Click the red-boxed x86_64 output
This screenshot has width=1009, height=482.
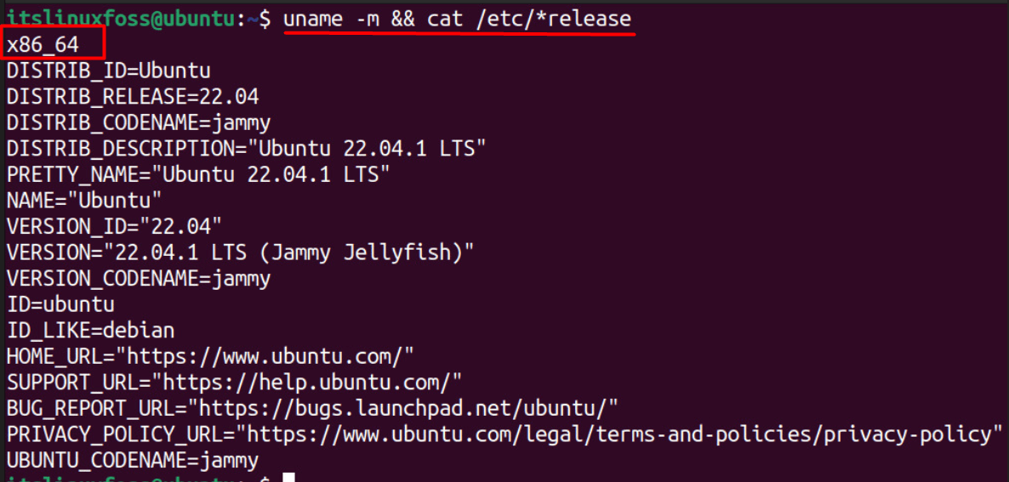coord(43,44)
